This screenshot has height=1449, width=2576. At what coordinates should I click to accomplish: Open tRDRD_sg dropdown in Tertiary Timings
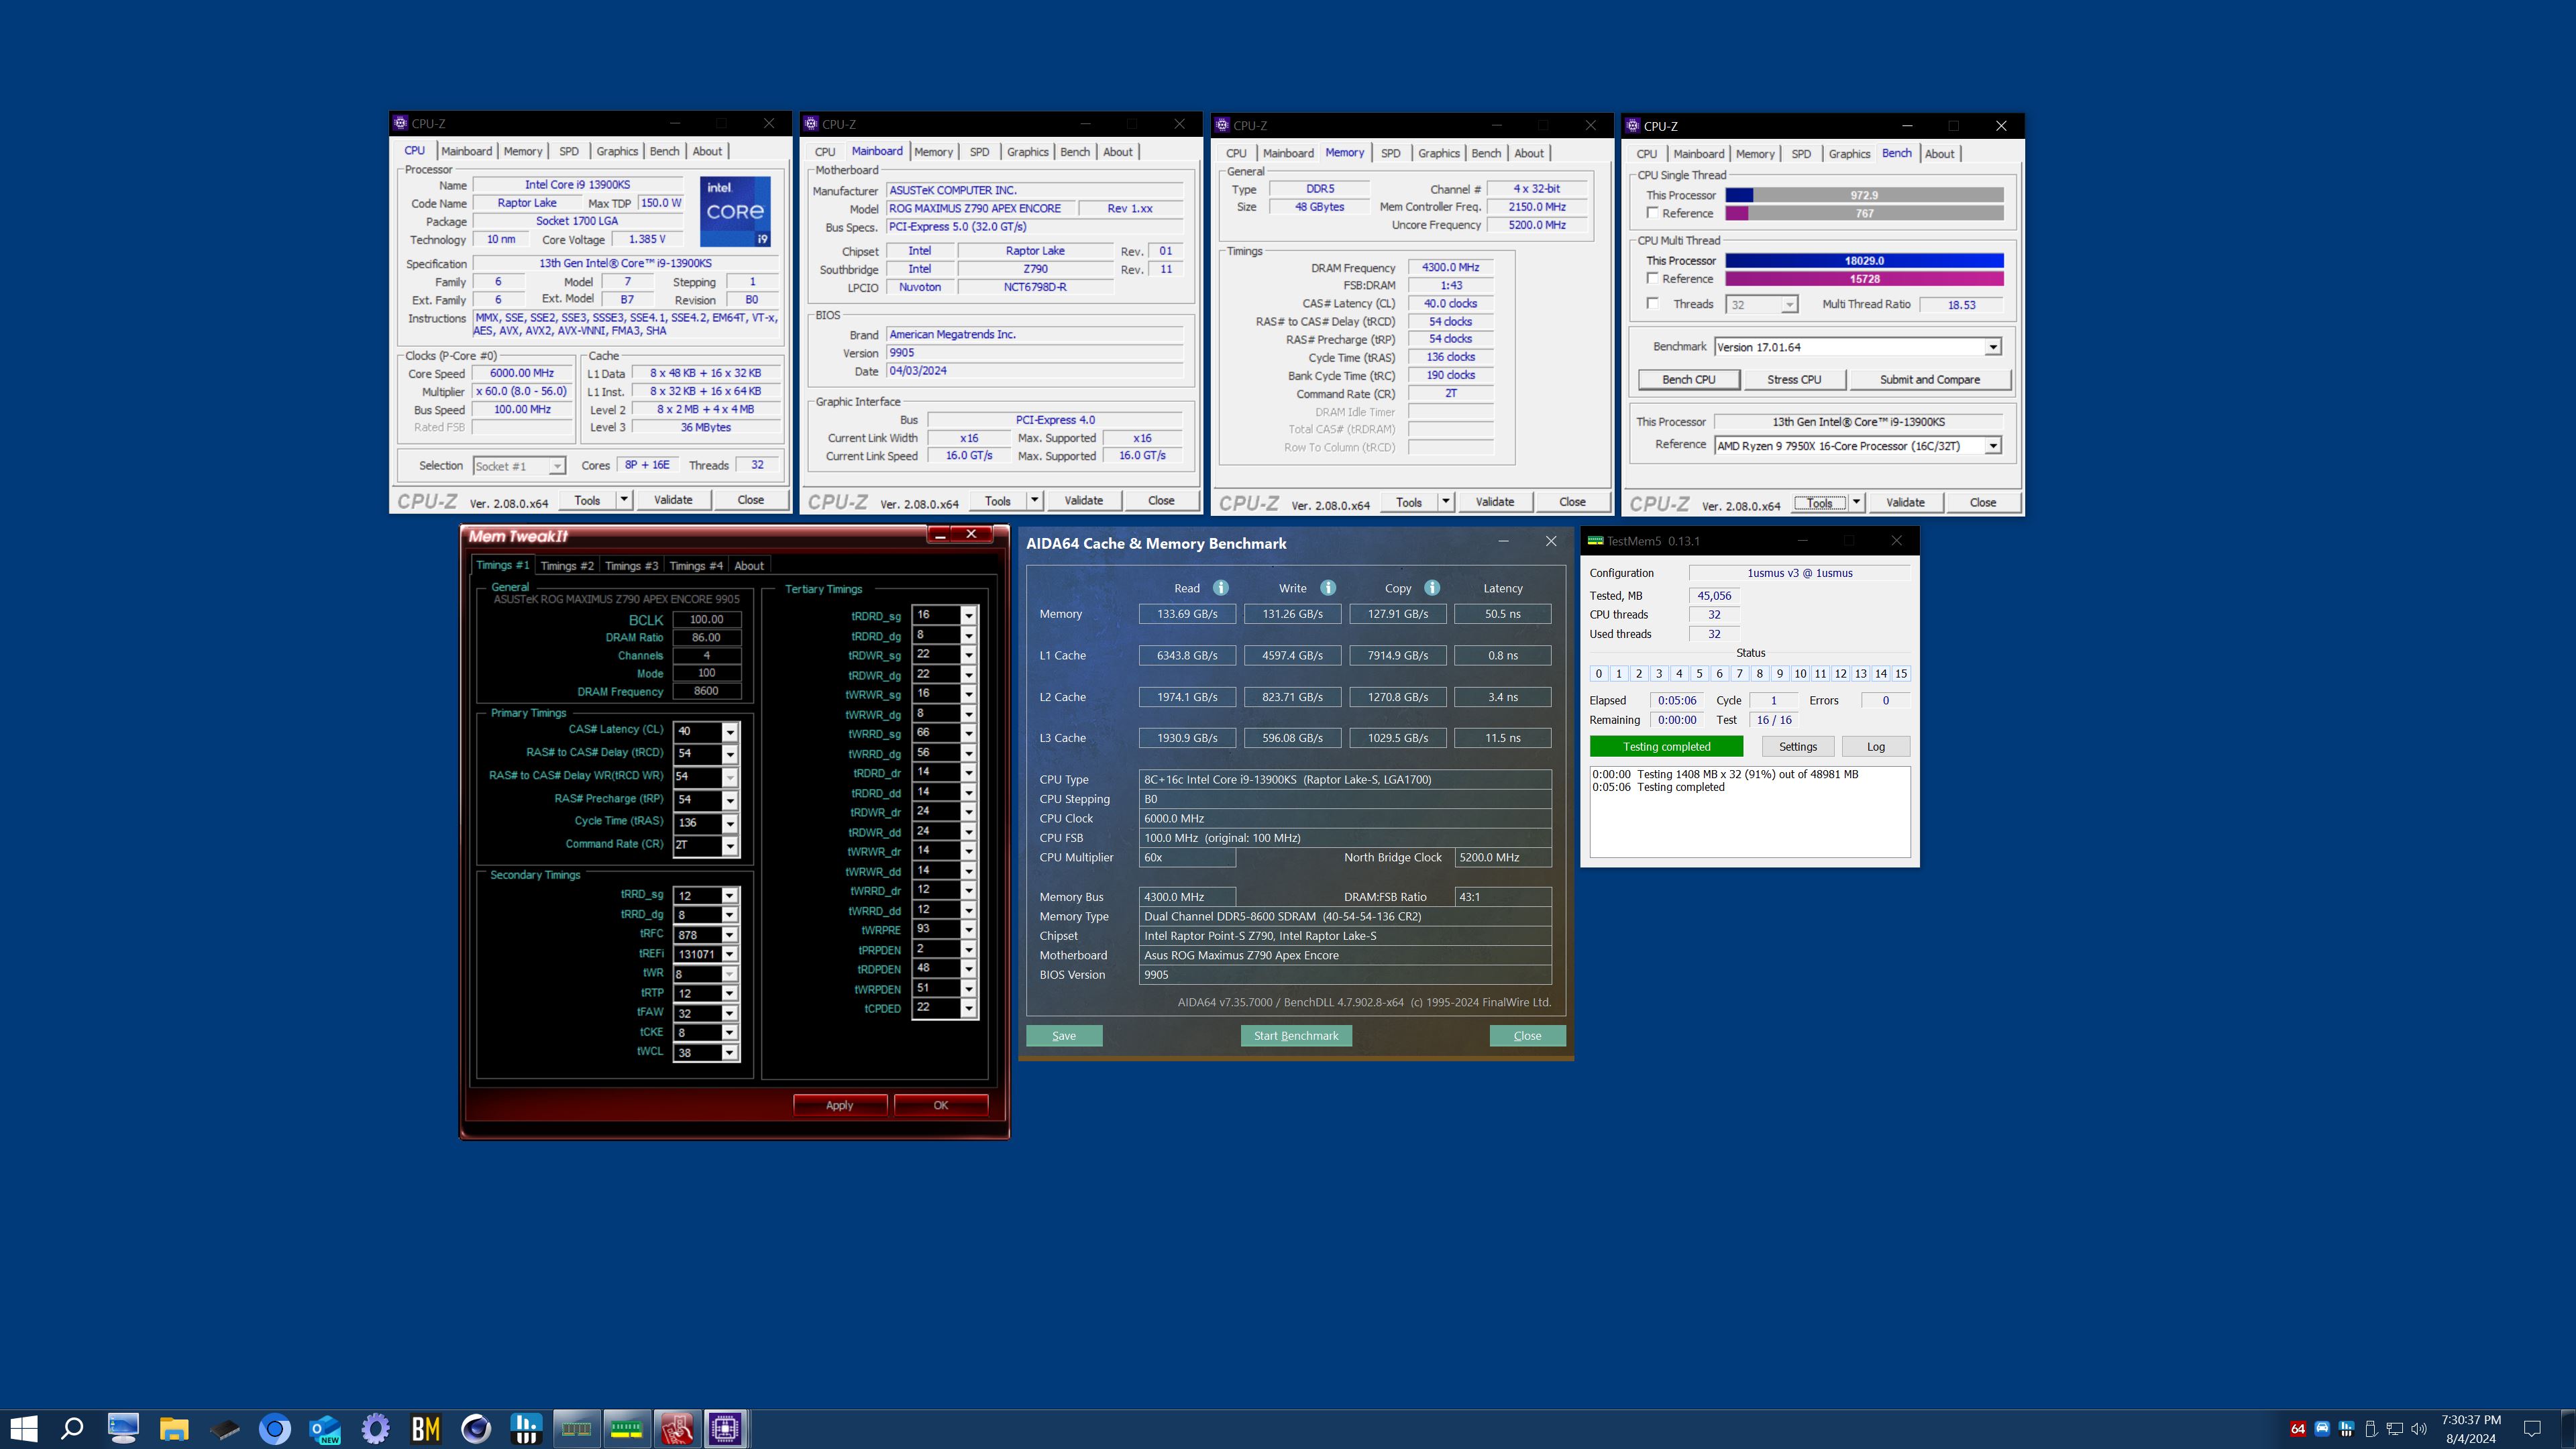(x=968, y=615)
